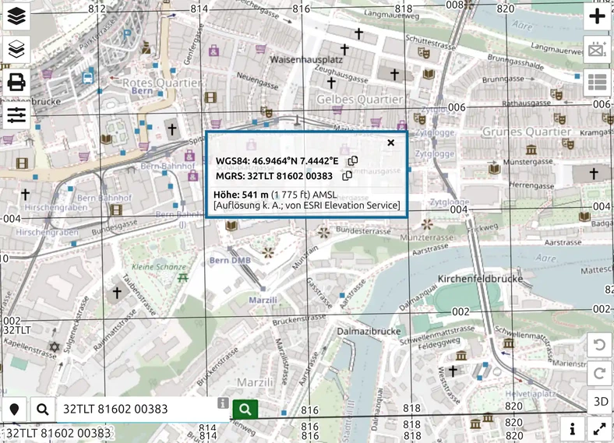The width and height of the screenshot is (614, 443).
Task: Click the Höhe: 541 m elevation line
Action: 275,195
